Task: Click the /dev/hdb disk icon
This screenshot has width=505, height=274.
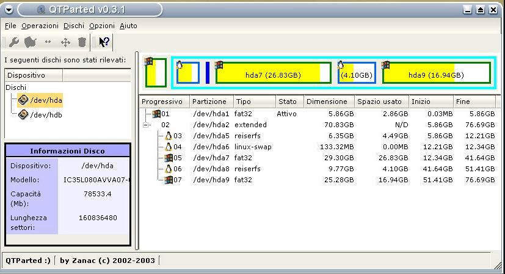Action: coord(23,114)
